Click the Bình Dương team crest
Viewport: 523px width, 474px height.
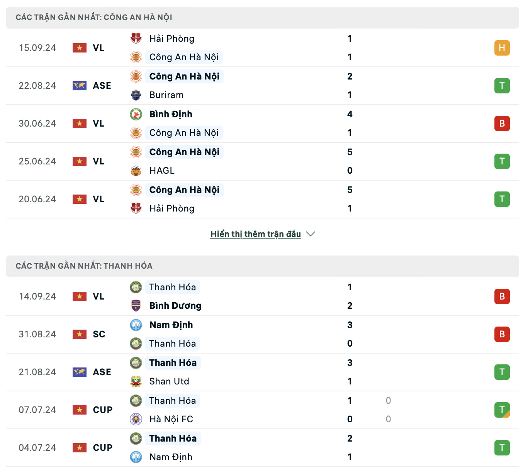click(136, 306)
